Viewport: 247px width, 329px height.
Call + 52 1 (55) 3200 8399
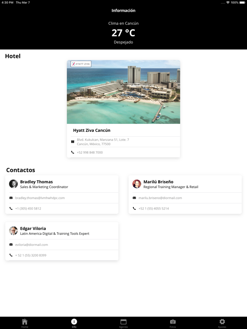tap(31, 255)
